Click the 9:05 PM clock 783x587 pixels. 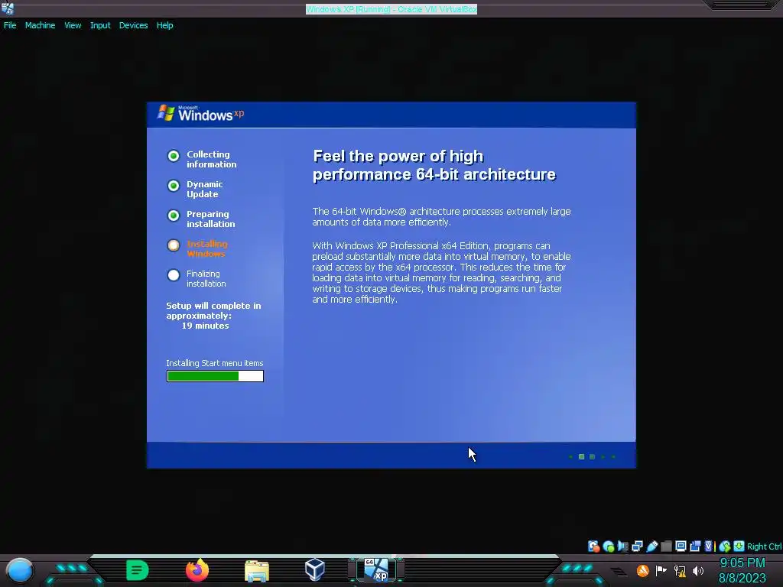point(742,563)
